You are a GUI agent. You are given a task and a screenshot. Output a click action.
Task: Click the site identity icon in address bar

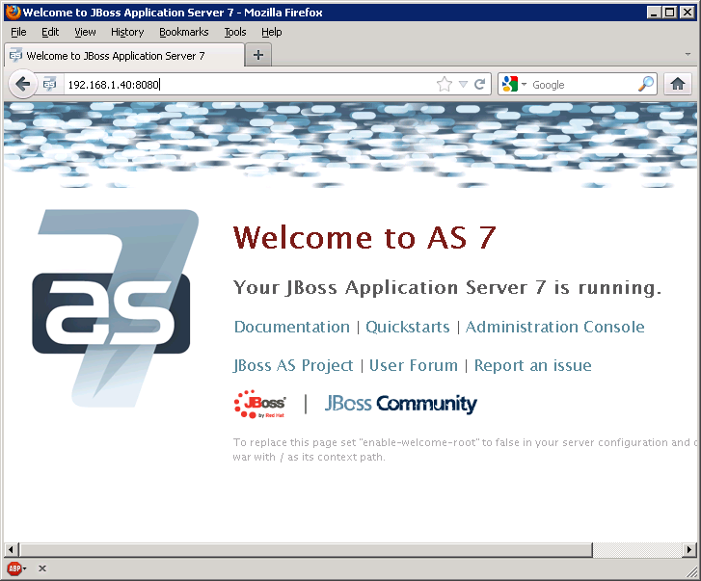(x=50, y=85)
